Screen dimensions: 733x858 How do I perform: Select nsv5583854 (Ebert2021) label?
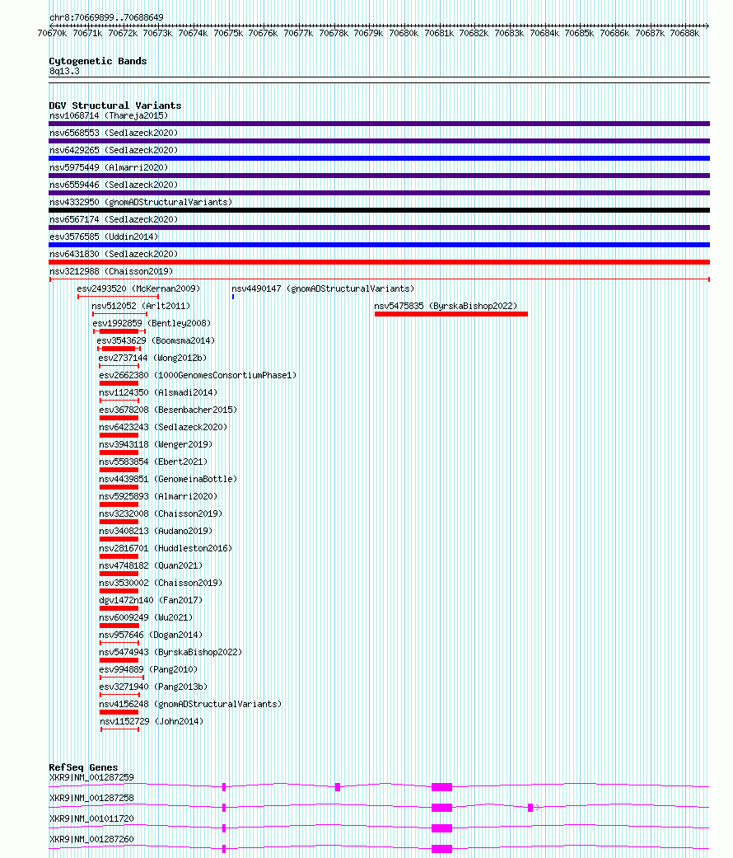pos(153,462)
